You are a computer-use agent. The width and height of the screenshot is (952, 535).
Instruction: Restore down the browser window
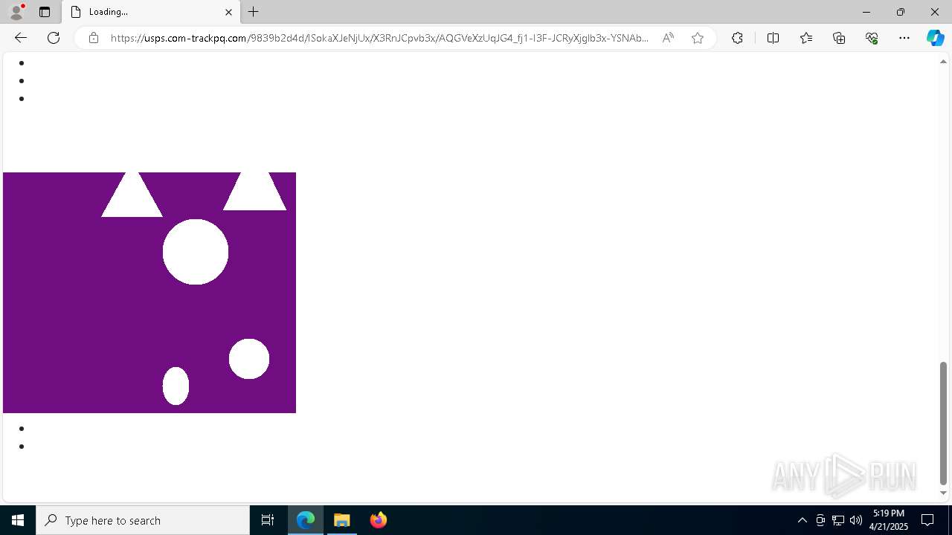pos(901,12)
